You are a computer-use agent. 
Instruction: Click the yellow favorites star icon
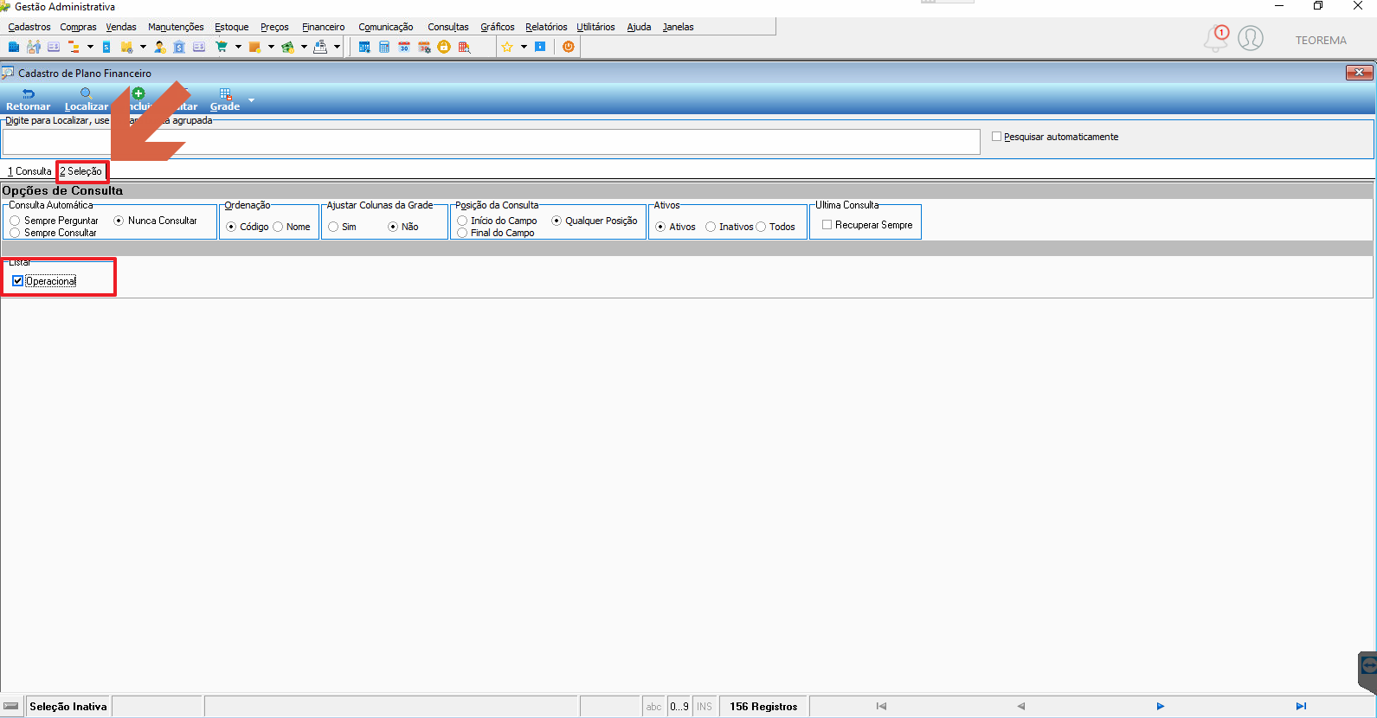pyautogui.click(x=507, y=47)
